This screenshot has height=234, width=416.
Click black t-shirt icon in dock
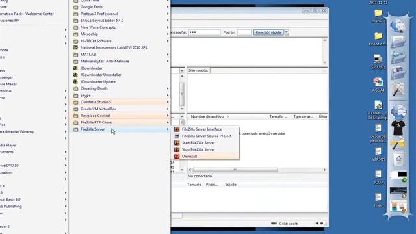point(398,127)
